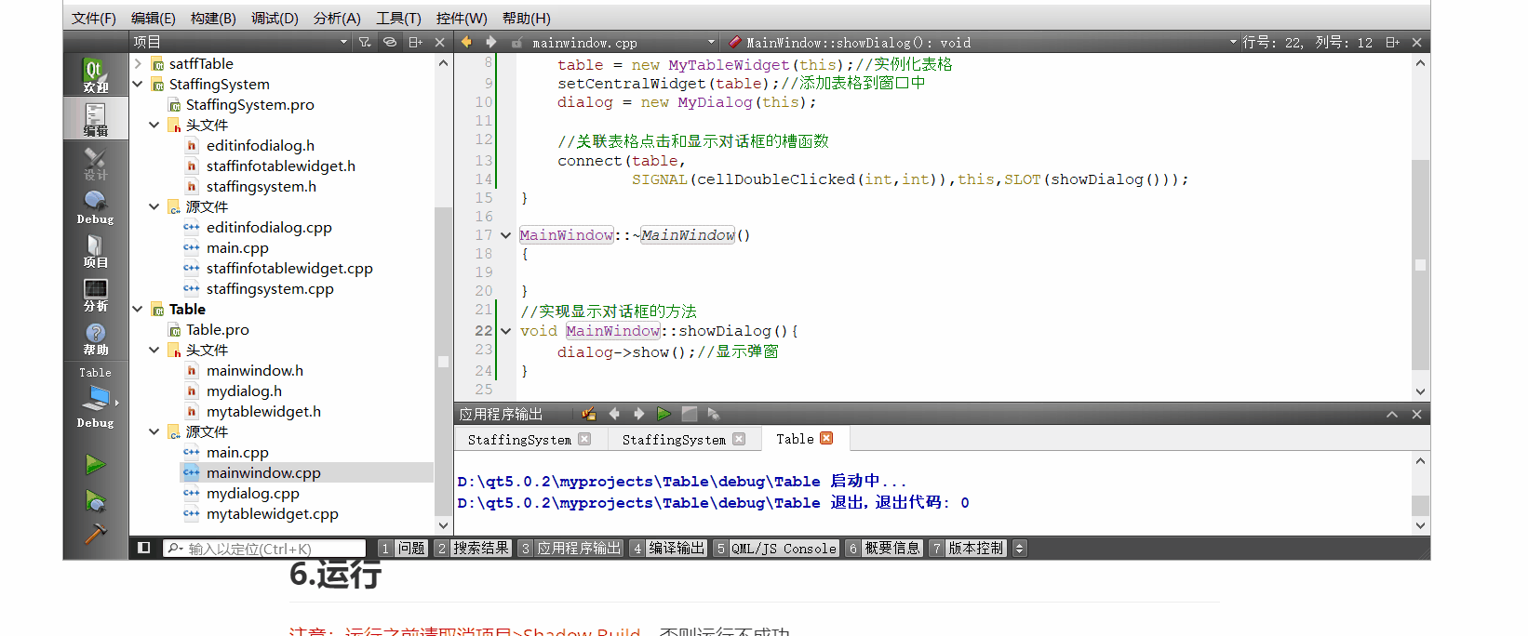Screen dimensions: 1528x636
Task: Collapse the 应用程序输出 pane with the up arrow
Action: (x=1392, y=415)
